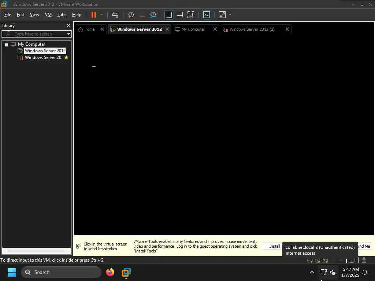375x281 pixels.
Task: Close the Home tab
Action: [103, 29]
